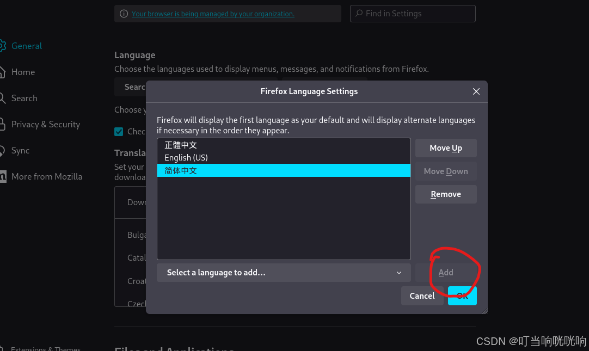Click the info icon in managed-browser notice
Screen dimensions: 589x351
point(124,14)
